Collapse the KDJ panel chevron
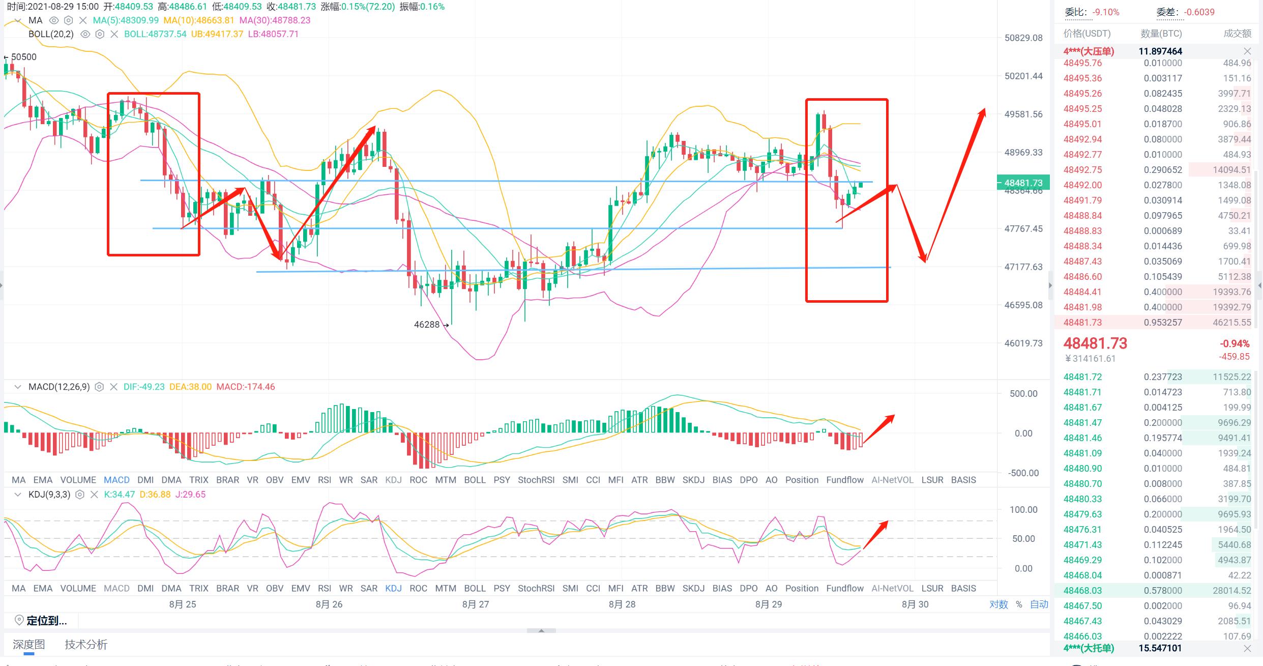This screenshot has height=666, width=1263. tap(18, 495)
